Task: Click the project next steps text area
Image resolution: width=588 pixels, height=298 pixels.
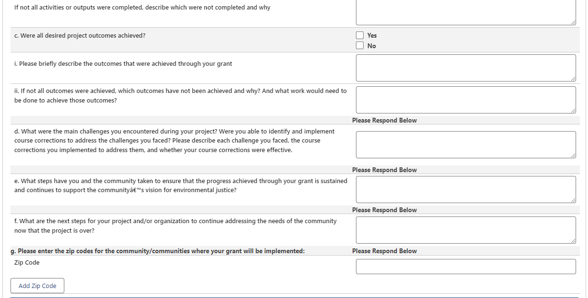Action: (465, 230)
